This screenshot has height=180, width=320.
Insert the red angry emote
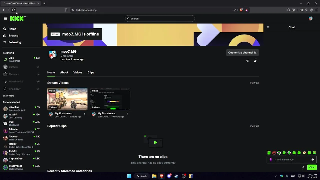pyautogui.click(x=274, y=153)
